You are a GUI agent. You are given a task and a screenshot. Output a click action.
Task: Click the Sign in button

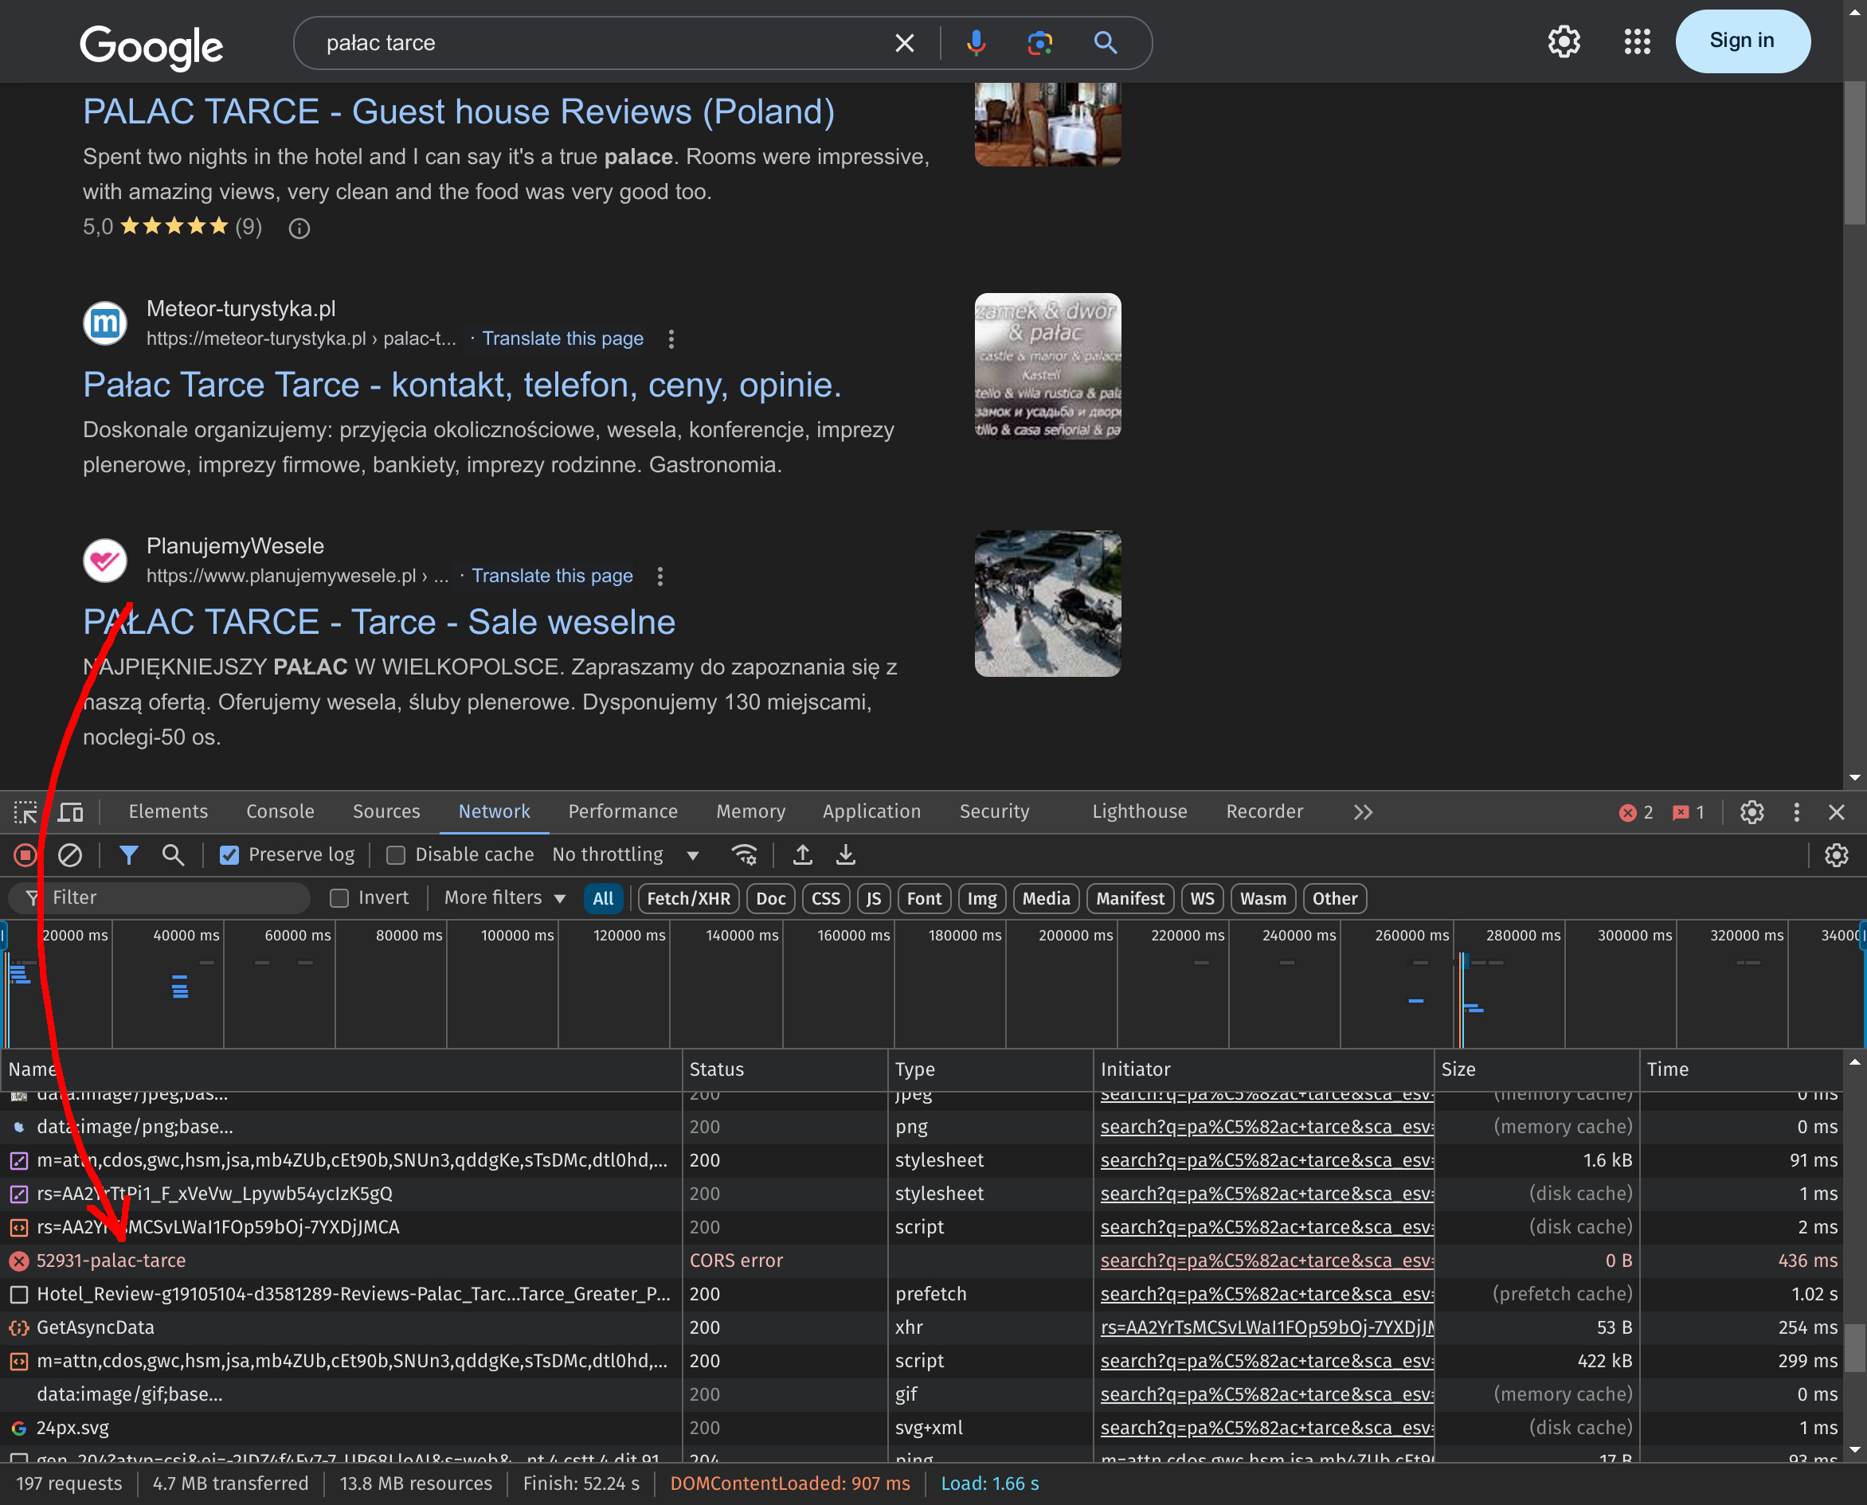click(1741, 41)
